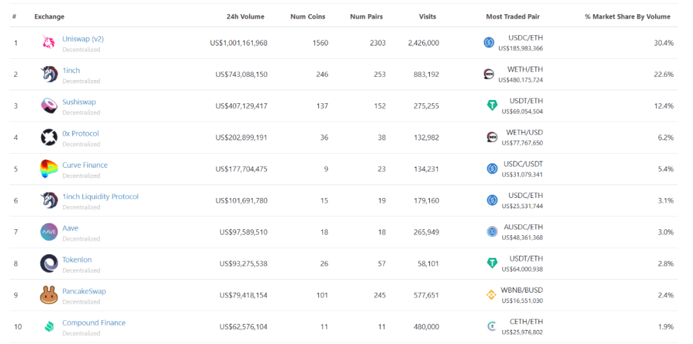This screenshot has height=344, width=693.
Task: Select 1inch volume US$743,088,150
Action: click(x=241, y=74)
